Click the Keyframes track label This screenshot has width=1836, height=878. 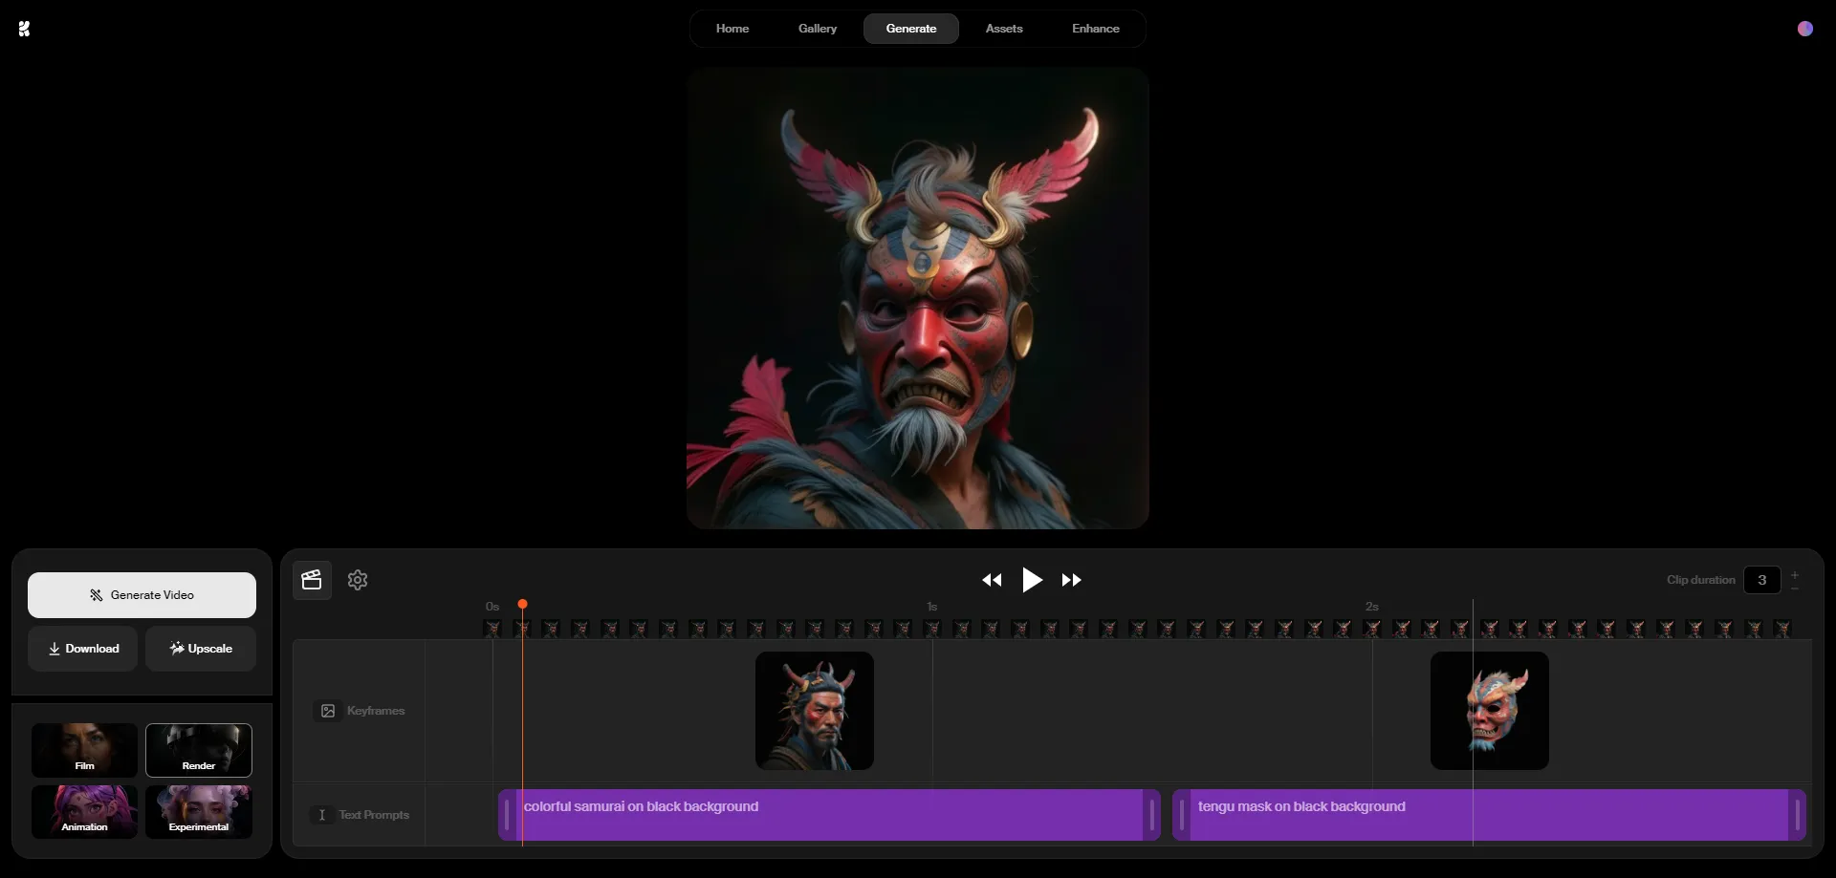pyautogui.click(x=376, y=711)
